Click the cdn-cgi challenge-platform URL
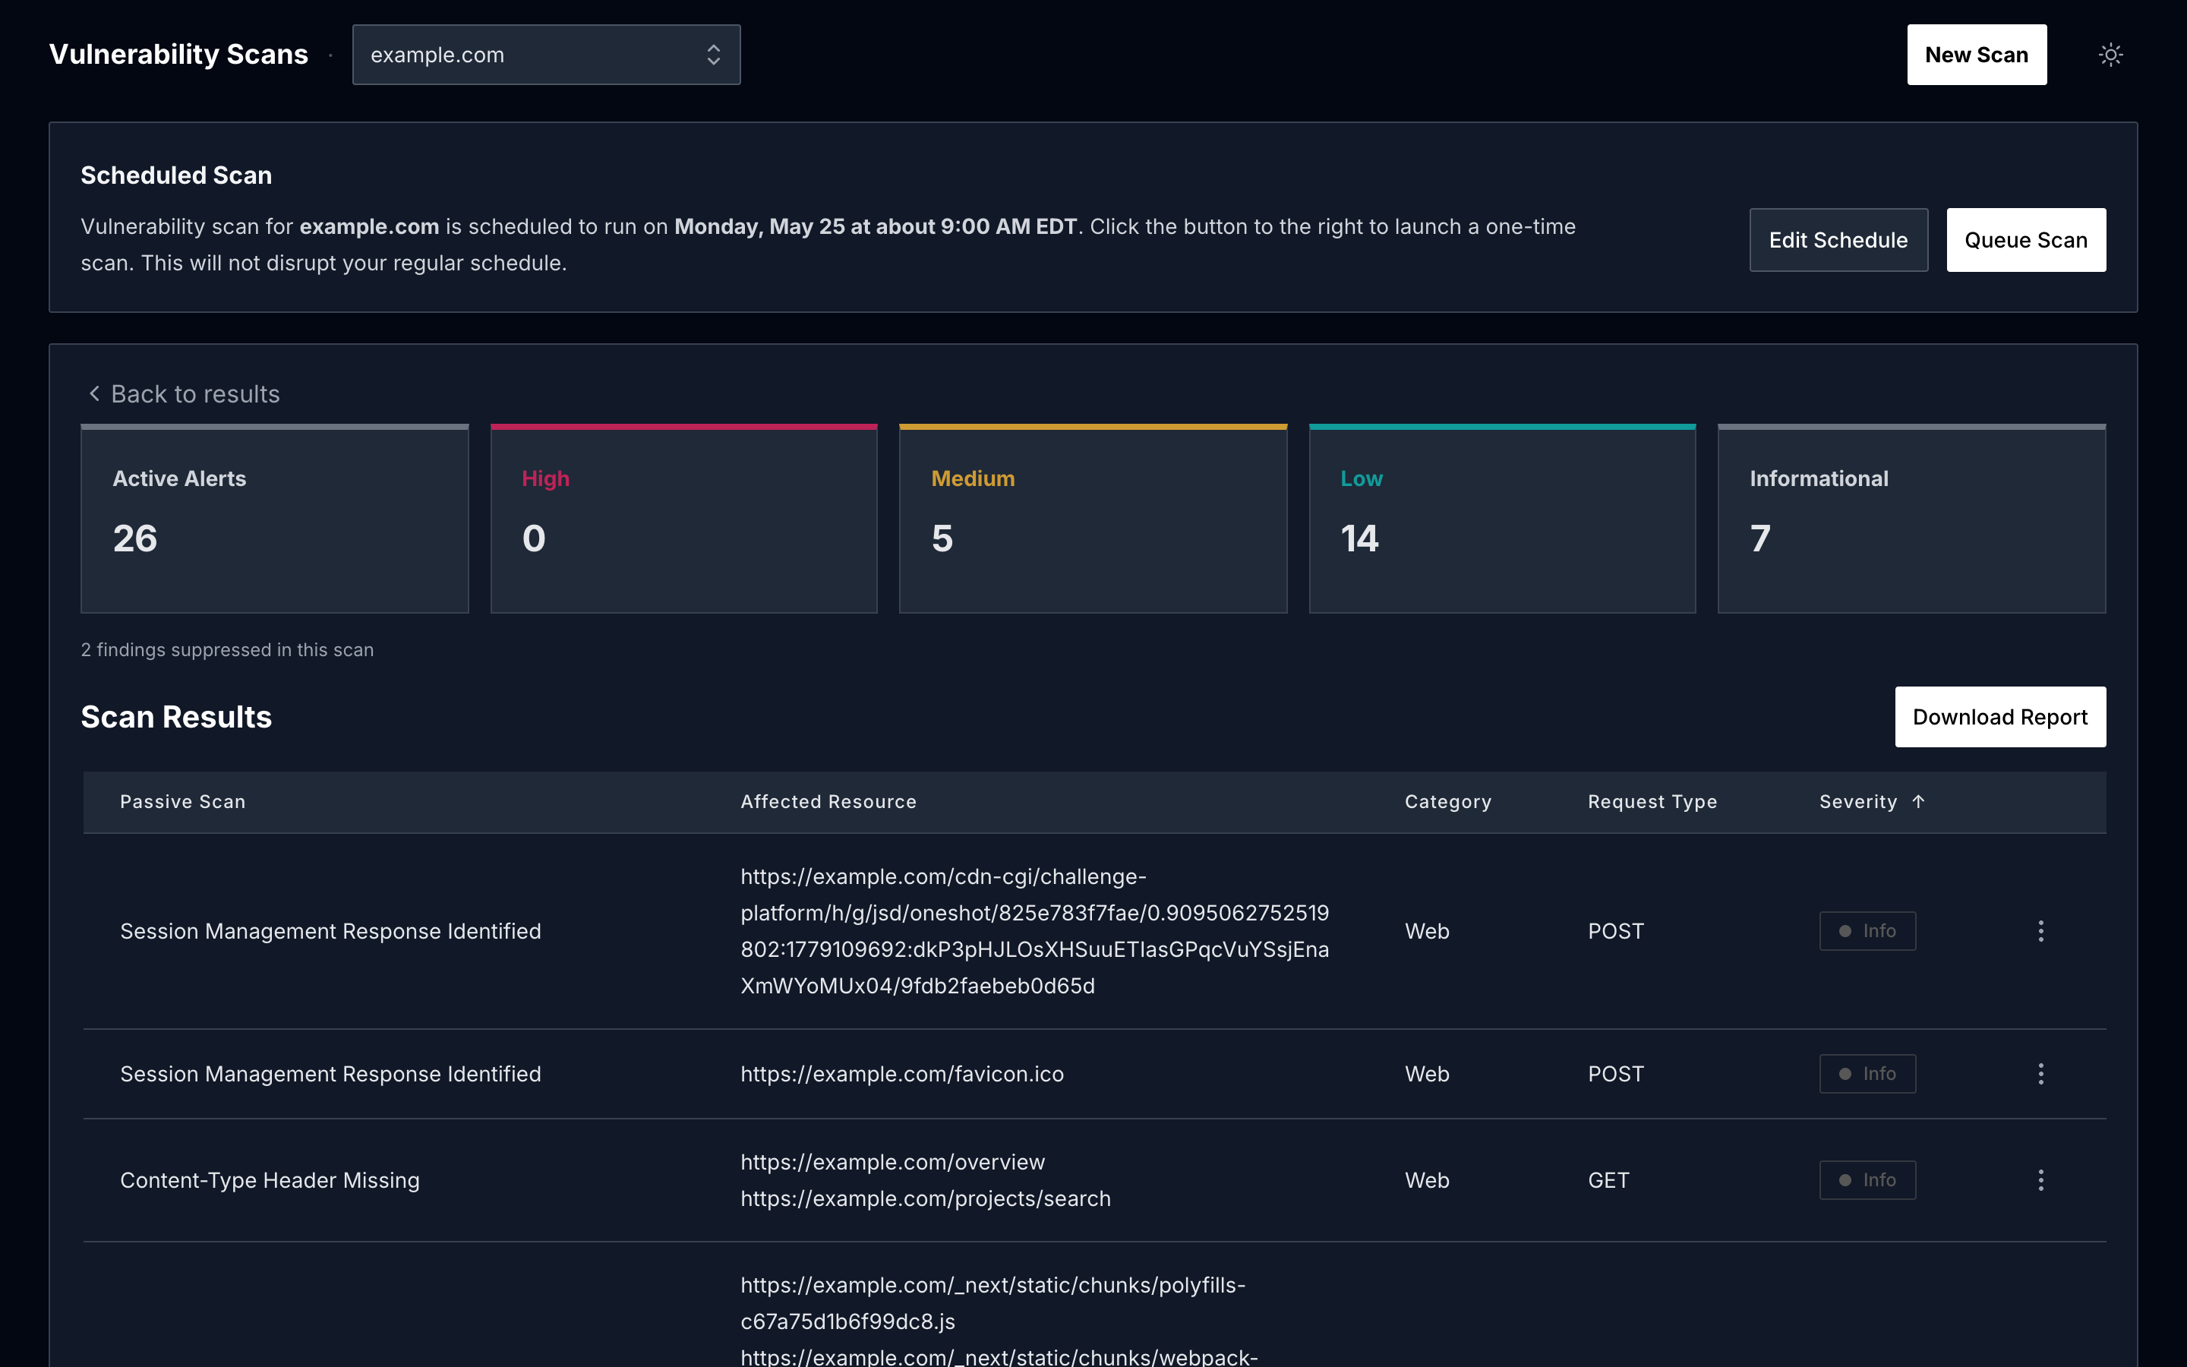Viewport: 2187px width, 1367px height. point(1035,931)
